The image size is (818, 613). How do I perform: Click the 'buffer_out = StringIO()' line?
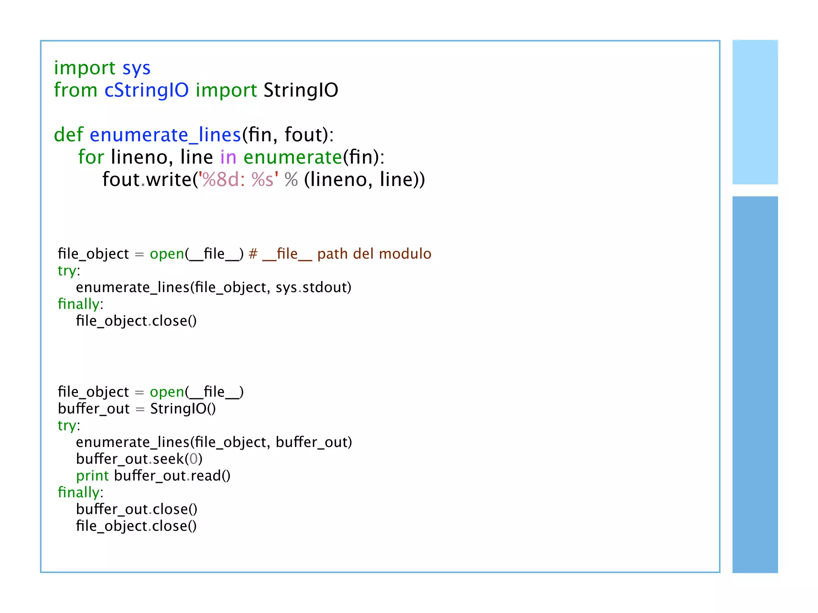137,409
